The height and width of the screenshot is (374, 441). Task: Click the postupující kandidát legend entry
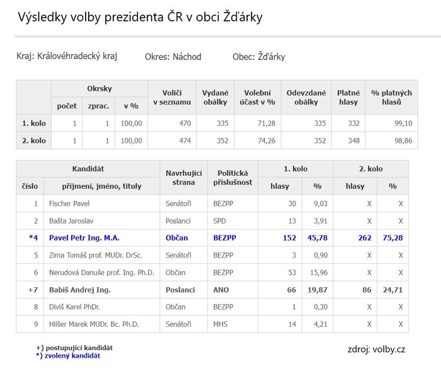(74, 348)
